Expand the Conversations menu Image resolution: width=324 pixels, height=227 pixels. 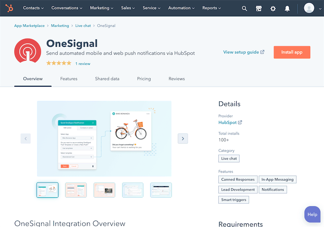tap(67, 8)
